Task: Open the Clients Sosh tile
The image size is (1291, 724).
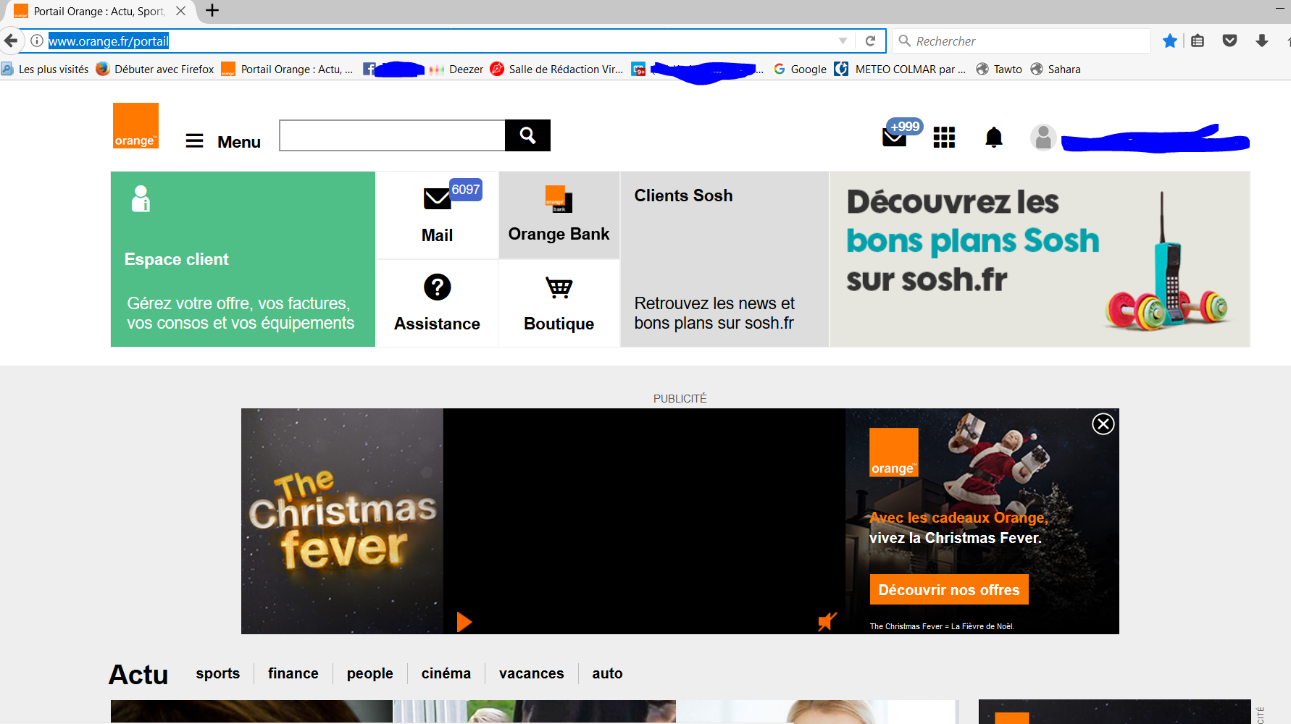Action: [x=724, y=259]
